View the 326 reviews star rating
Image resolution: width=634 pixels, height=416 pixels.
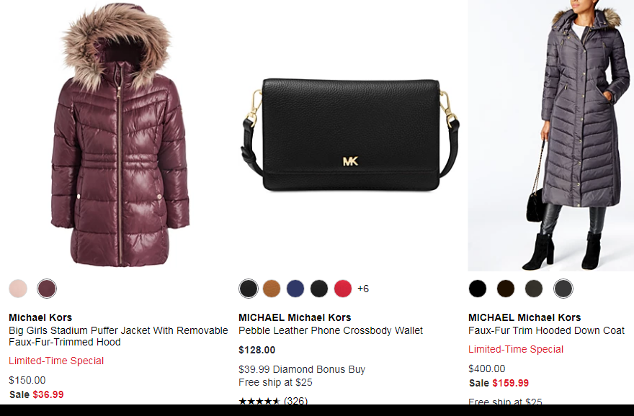273,400
